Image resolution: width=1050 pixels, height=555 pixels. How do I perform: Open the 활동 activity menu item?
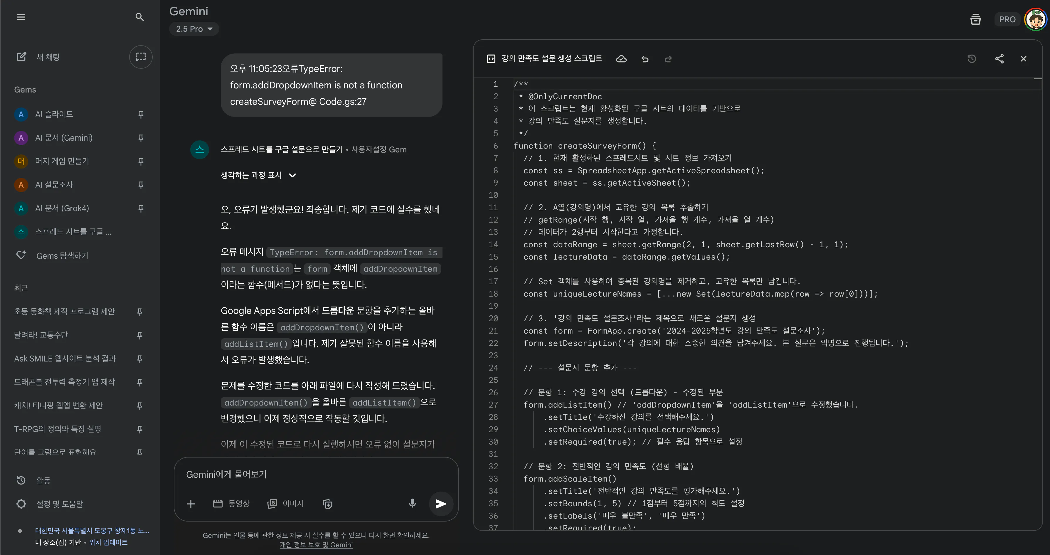43,480
